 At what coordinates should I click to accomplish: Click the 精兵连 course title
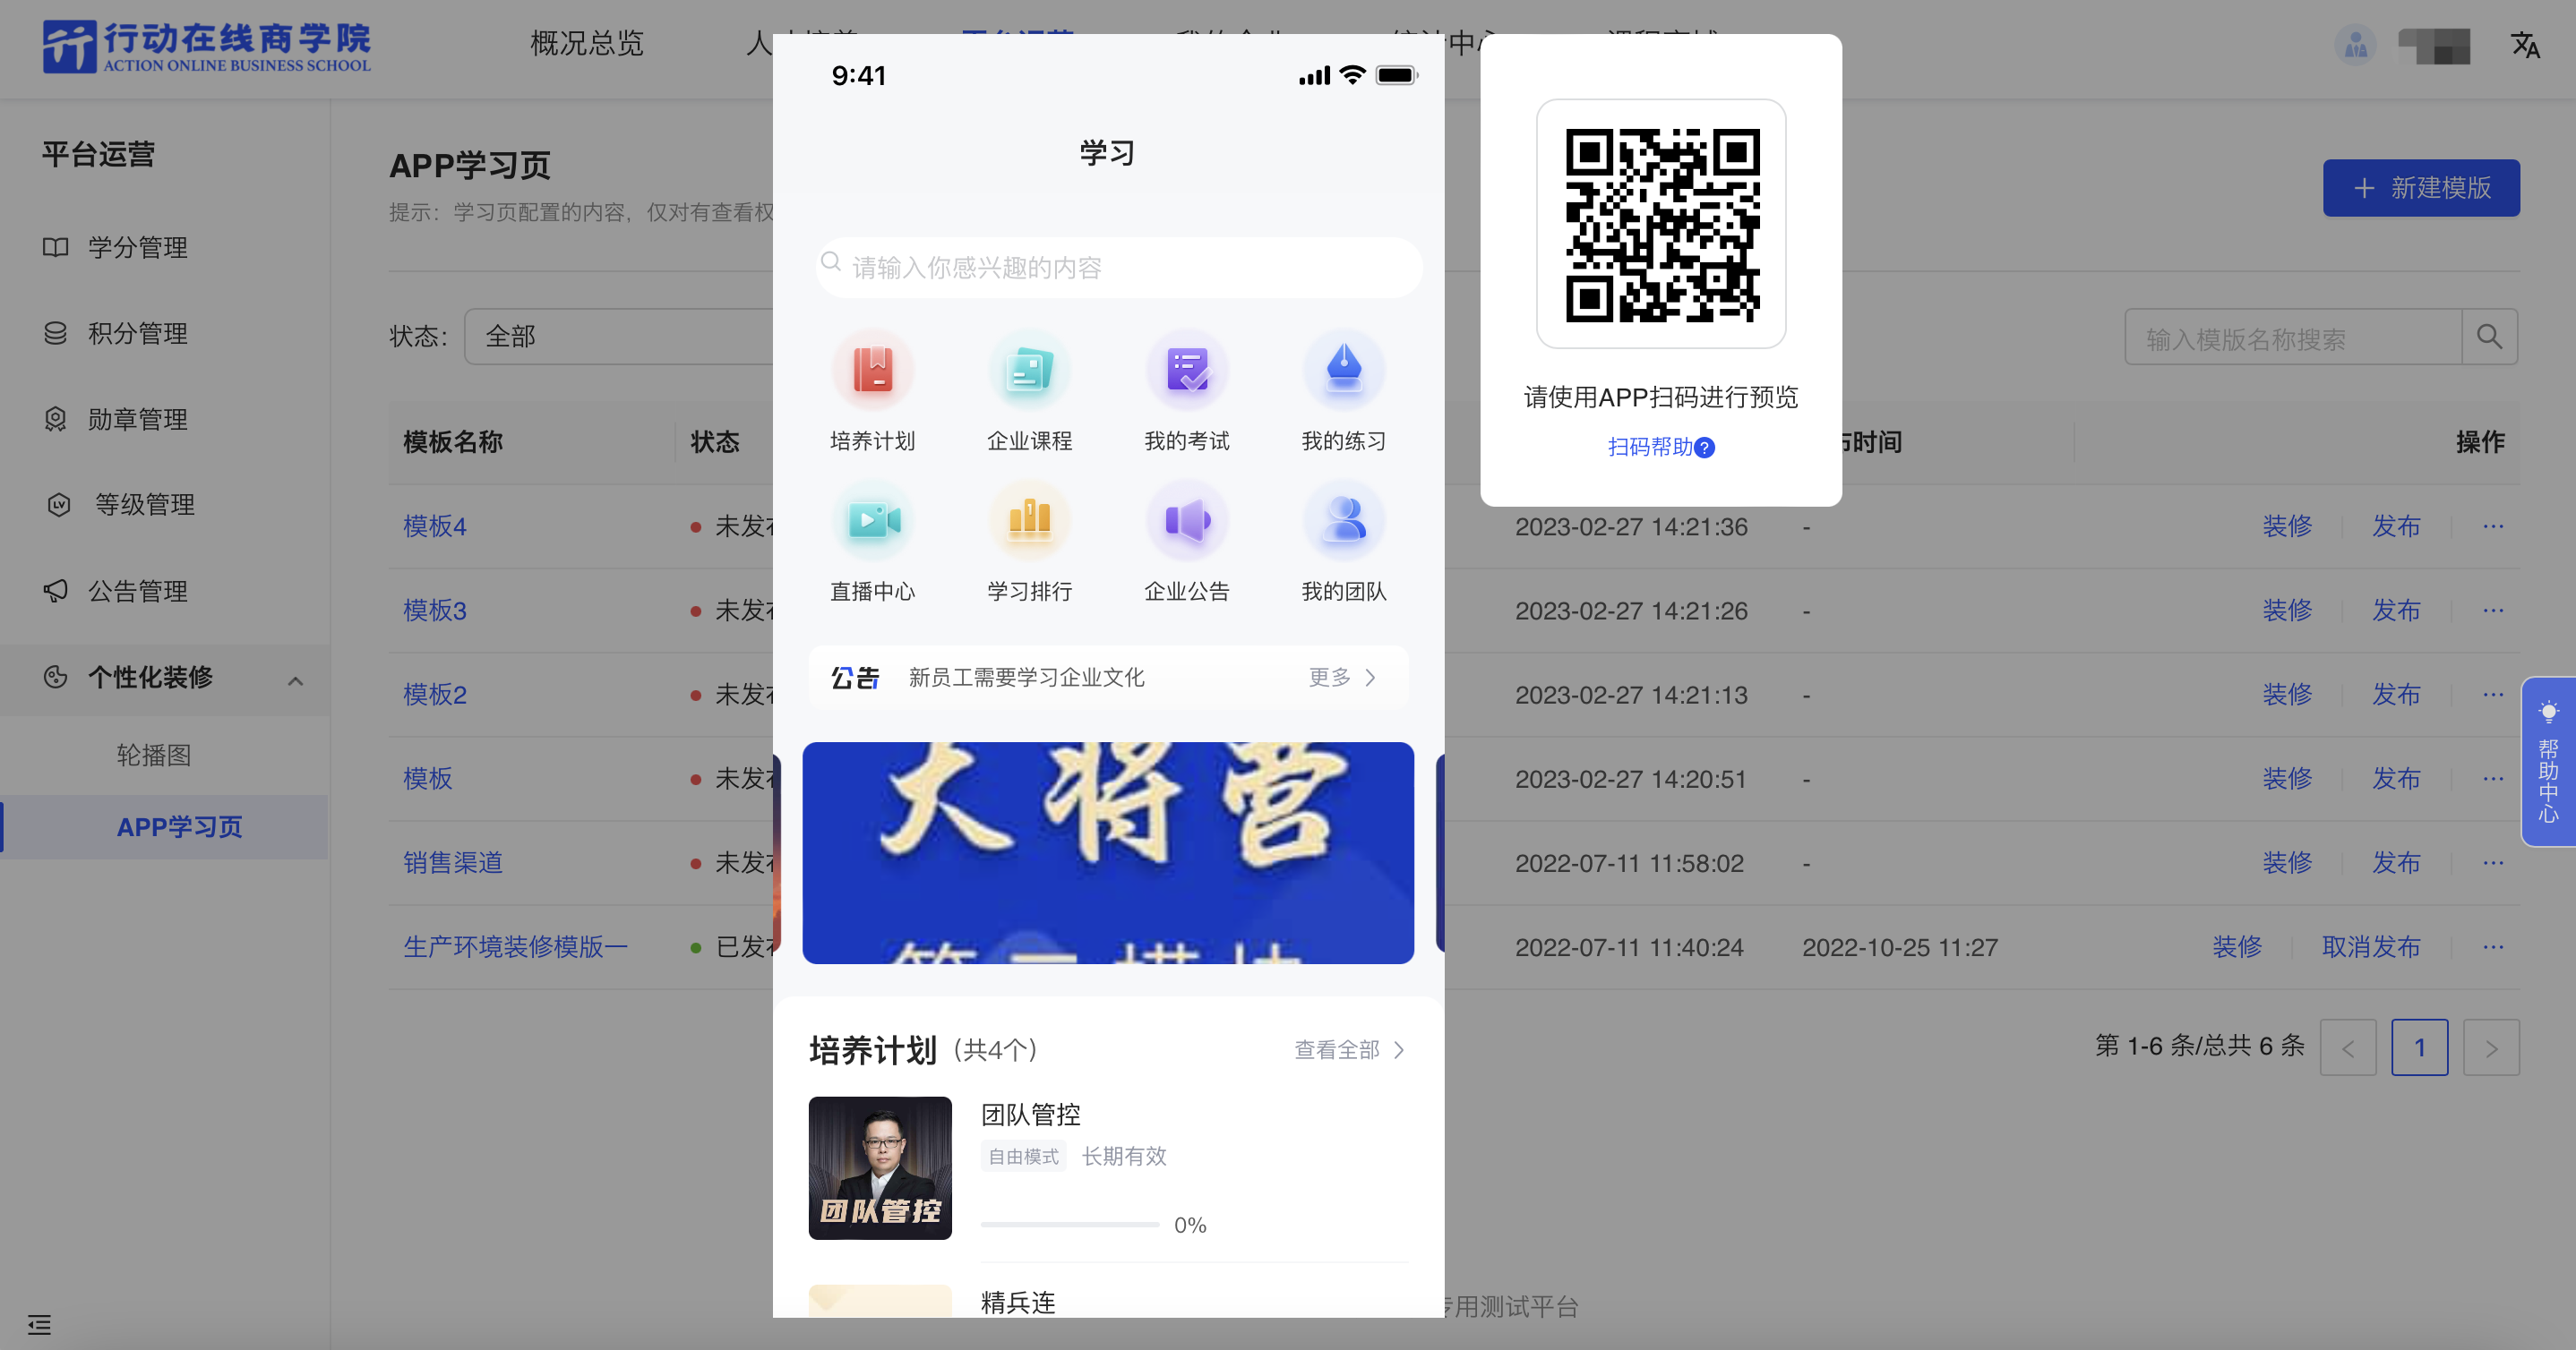point(1018,1302)
